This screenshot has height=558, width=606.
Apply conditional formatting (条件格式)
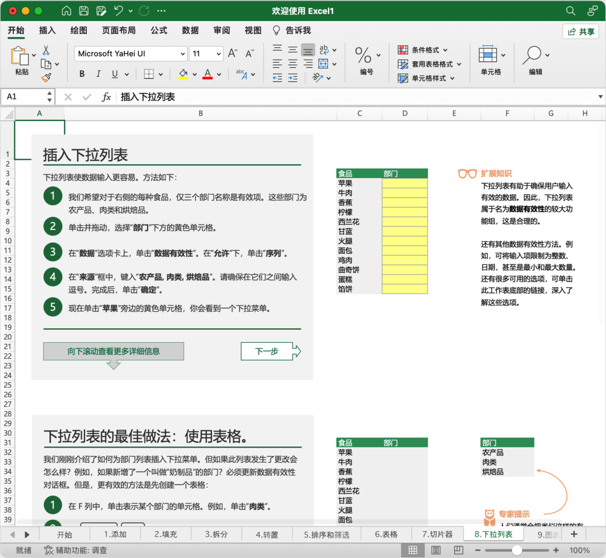(423, 49)
